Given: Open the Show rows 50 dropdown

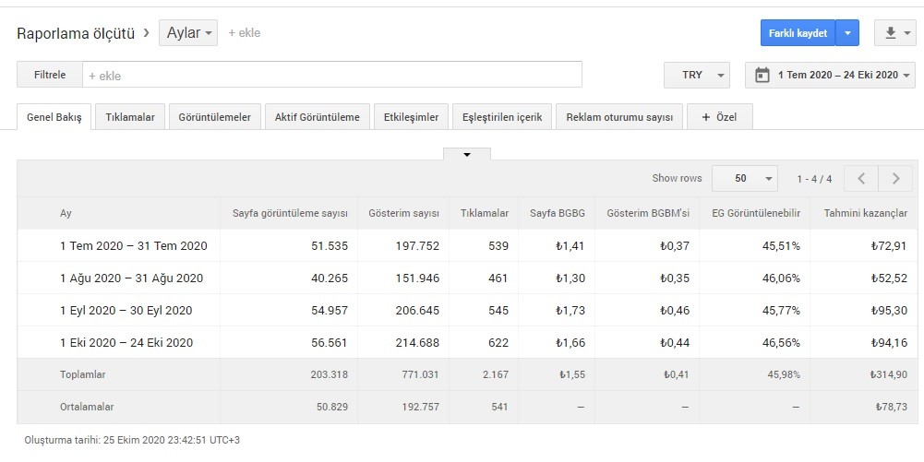Looking at the screenshot, I should coord(745,178).
